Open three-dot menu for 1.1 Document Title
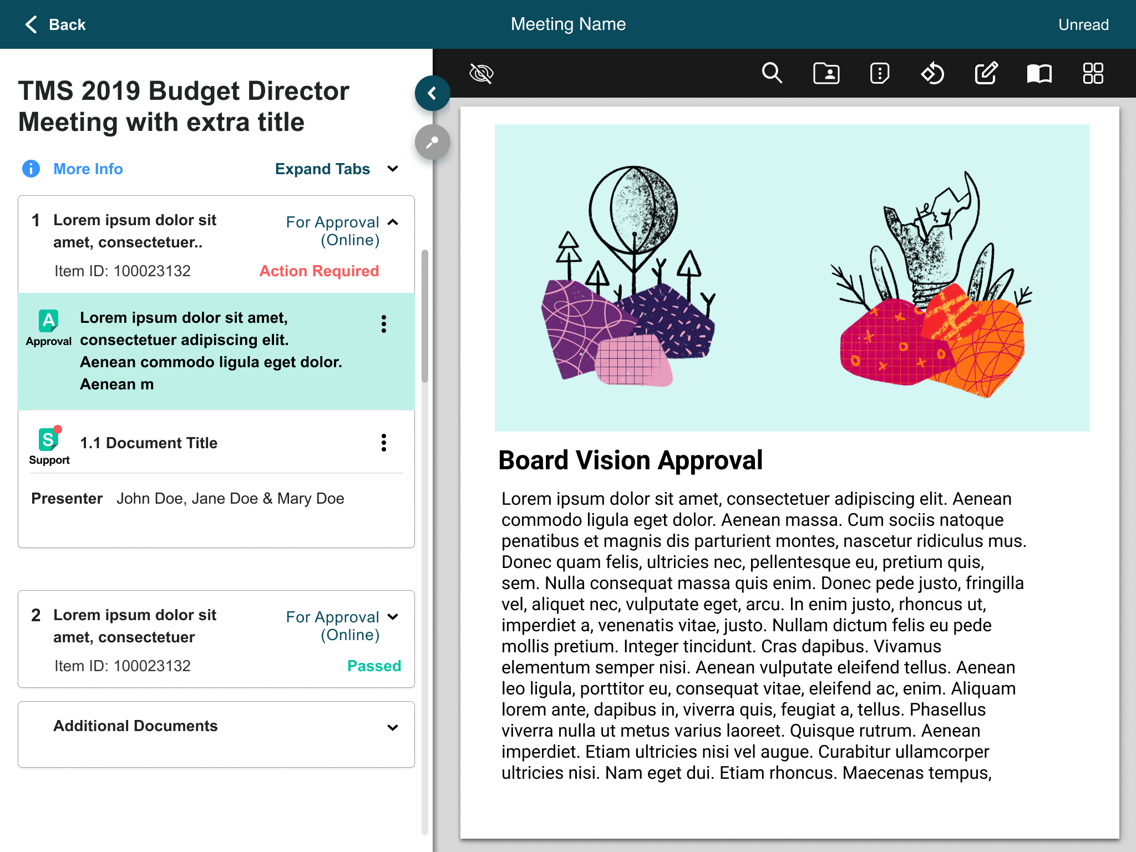This screenshot has height=852, width=1136. (383, 443)
